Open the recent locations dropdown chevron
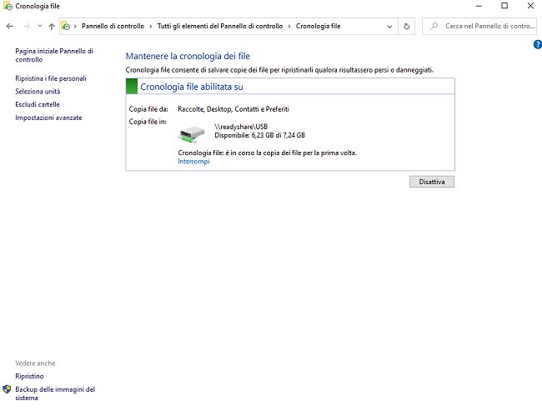The width and height of the screenshot is (542, 411). coord(40,26)
